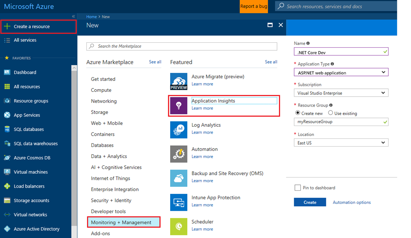Screen dimensions: 411x238
Task: Select the Automation gear tile icon
Action: point(179,154)
